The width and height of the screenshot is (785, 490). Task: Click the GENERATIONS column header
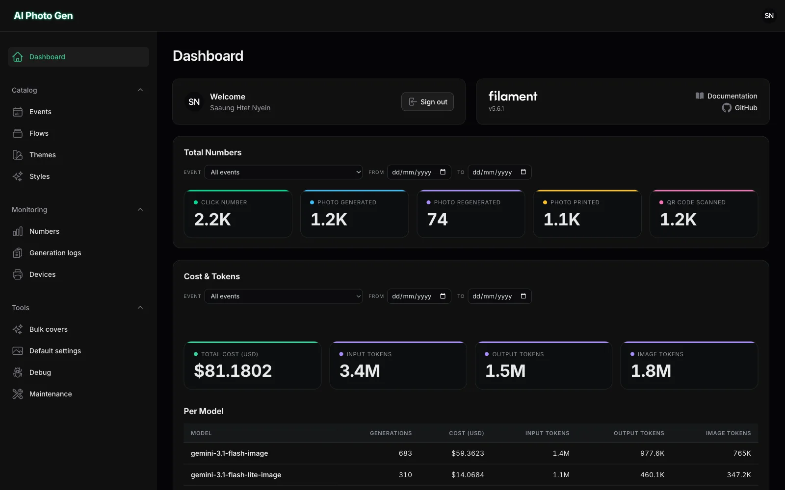[x=391, y=433]
